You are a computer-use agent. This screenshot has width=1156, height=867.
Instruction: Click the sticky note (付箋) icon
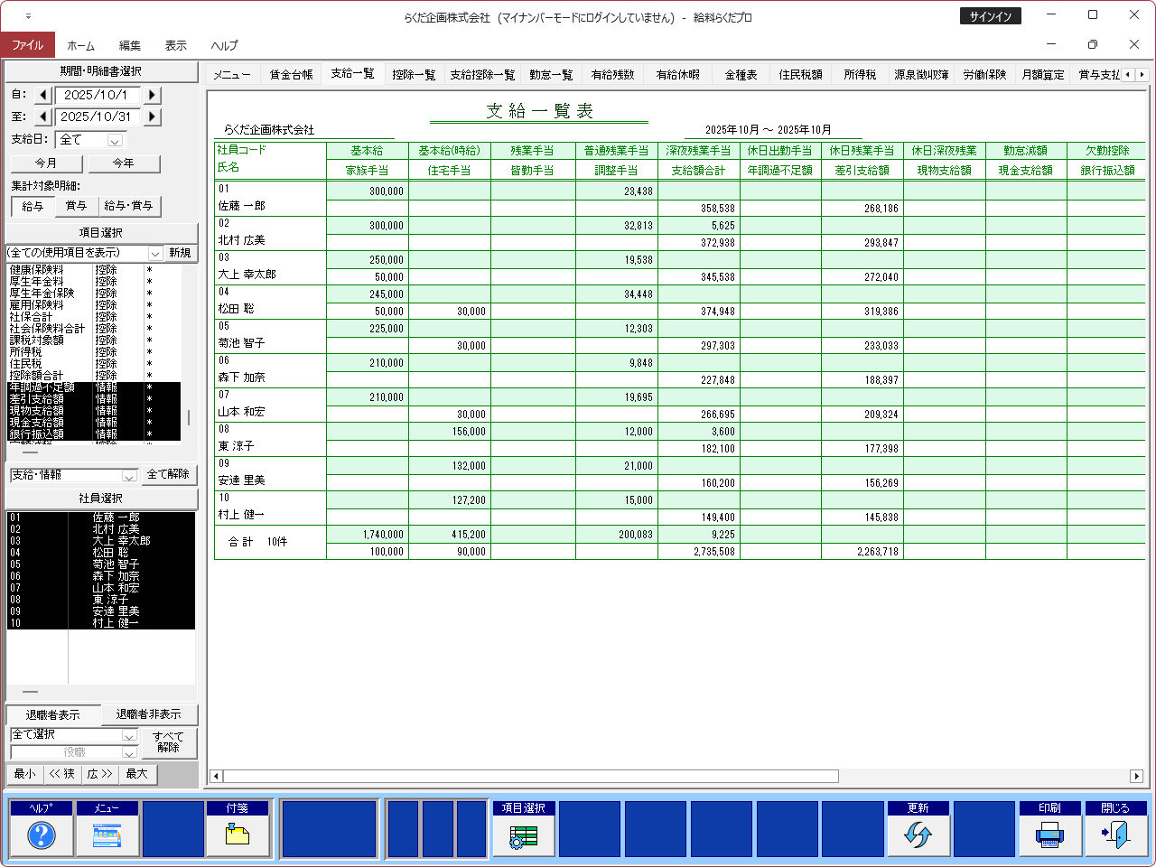238,835
